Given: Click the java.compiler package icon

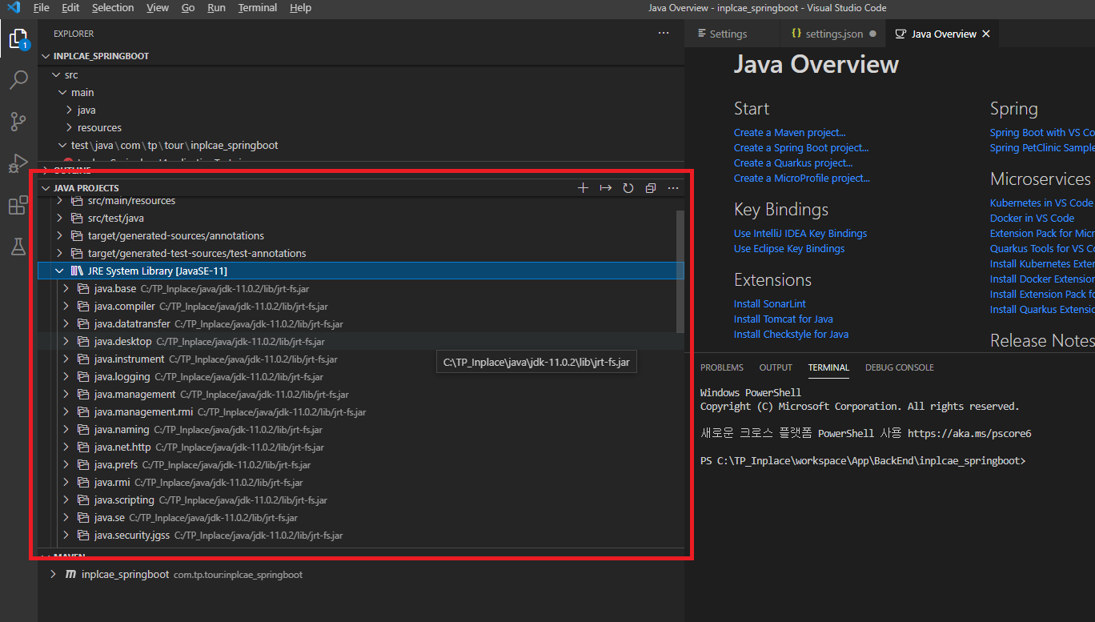Looking at the screenshot, I should point(83,307).
